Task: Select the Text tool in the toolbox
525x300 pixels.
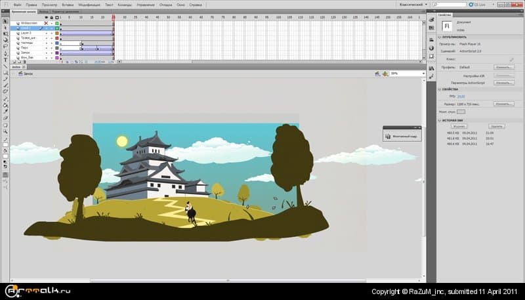Action: (x=5, y=59)
